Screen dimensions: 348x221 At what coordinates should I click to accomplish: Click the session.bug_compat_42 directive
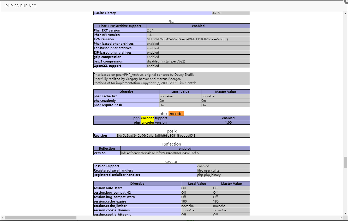tap(112, 192)
